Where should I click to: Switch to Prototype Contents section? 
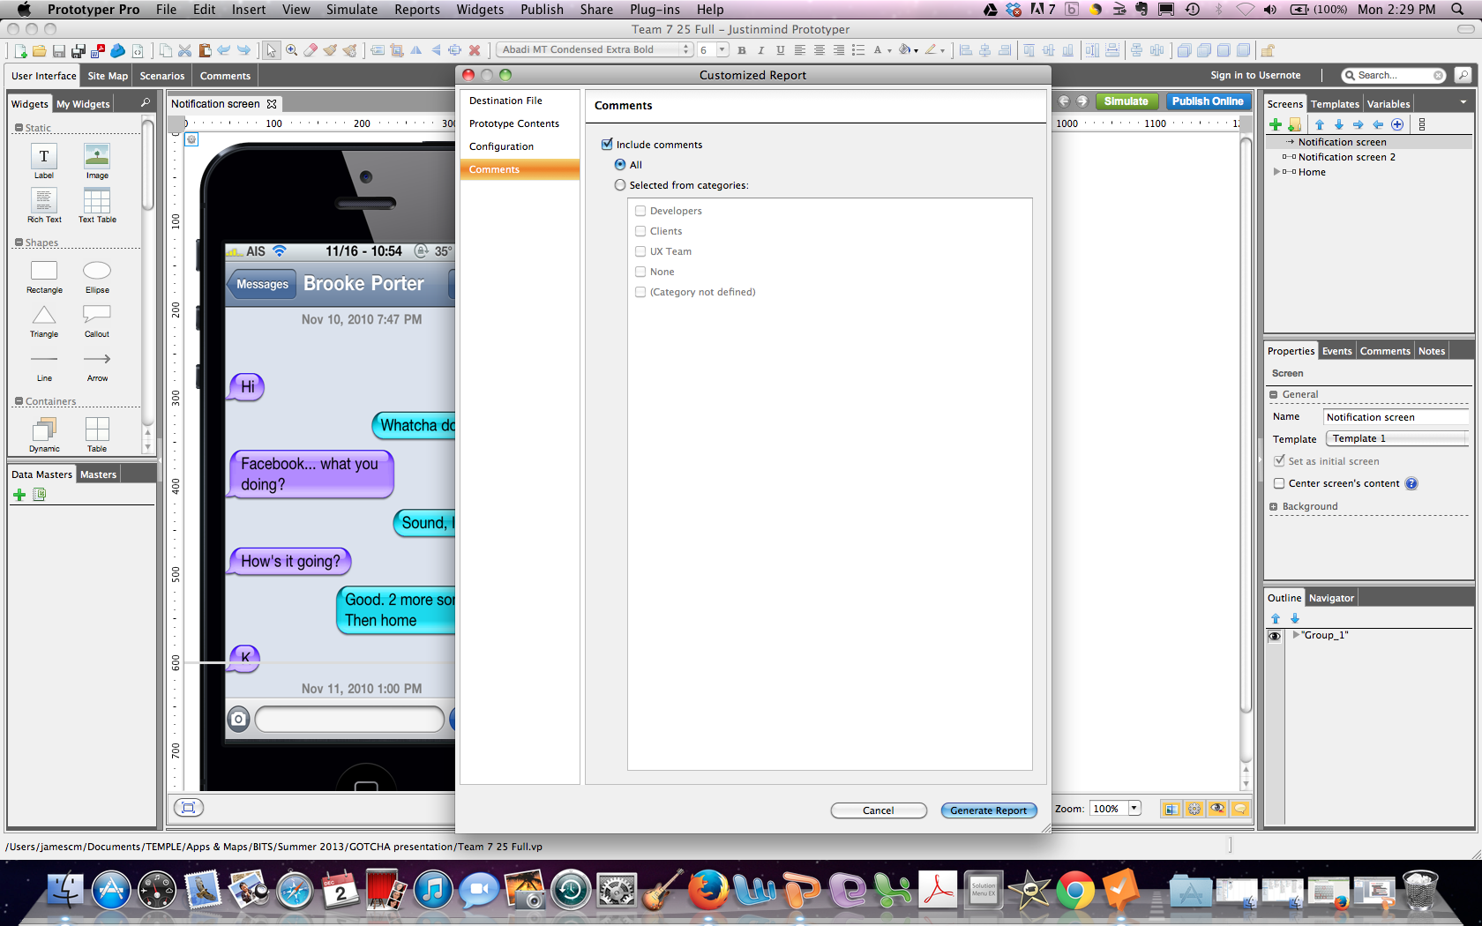click(x=514, y=123)
